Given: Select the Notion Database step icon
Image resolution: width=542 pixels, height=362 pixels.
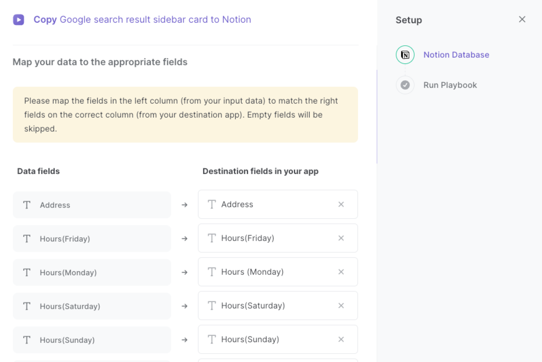Looking at the screenshot, I should point(405,55).
